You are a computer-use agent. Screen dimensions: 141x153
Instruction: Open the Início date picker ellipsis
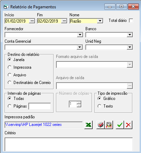(x=32, y=21)
